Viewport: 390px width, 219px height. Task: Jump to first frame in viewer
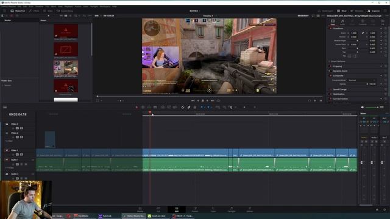(x=193, y=100)
